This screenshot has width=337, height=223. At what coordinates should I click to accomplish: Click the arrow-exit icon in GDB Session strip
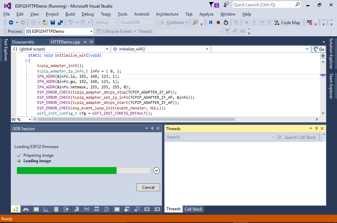[66, 209]
